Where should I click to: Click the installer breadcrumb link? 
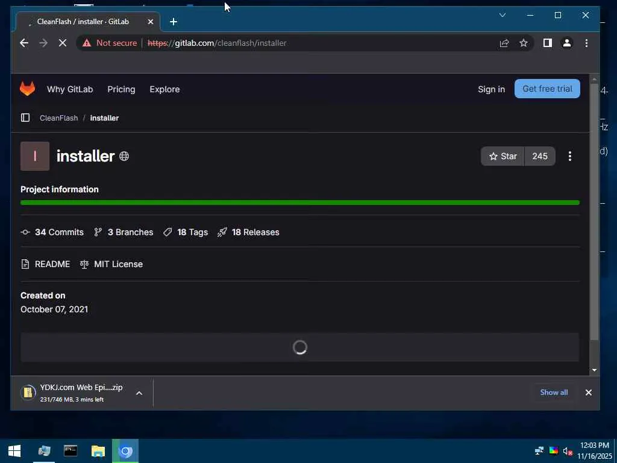104,118
